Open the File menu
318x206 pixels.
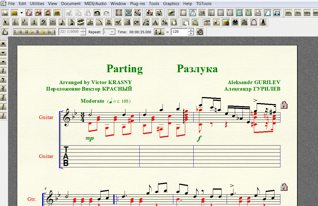[11, 4]
